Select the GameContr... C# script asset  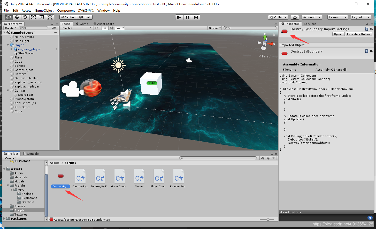(119, 178)
